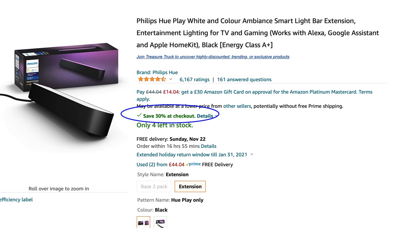Select the Base 2 pack style option
Image resolution: width=394 pixels, height=228 pixels.
coord(154,187)
